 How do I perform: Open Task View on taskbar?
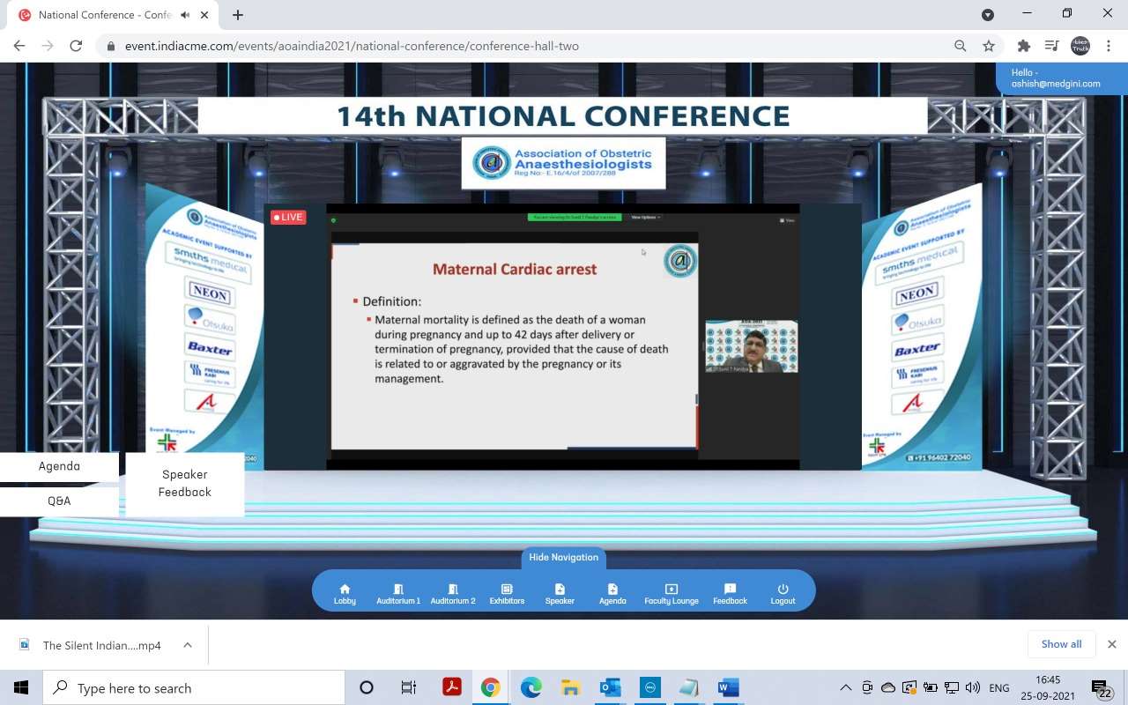coord(409,687)
